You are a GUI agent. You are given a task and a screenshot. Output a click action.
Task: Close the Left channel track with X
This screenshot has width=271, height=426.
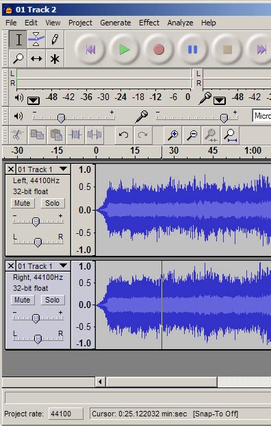point(11,169)
